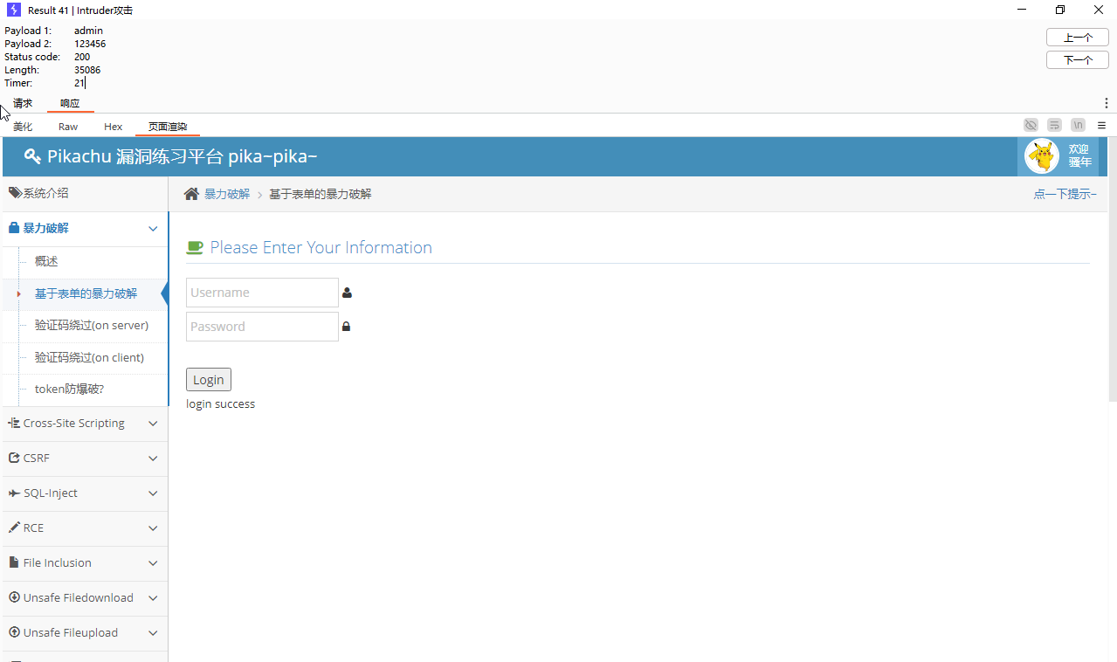Click the Unsafe Fileupload arrow icon
This screenshot has height=662, width=1117.
pos(14,632)
